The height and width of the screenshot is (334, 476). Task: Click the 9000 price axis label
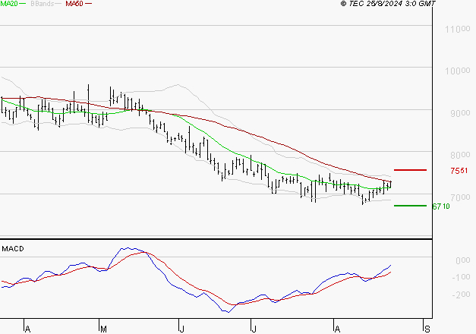(x=460, y=113)
